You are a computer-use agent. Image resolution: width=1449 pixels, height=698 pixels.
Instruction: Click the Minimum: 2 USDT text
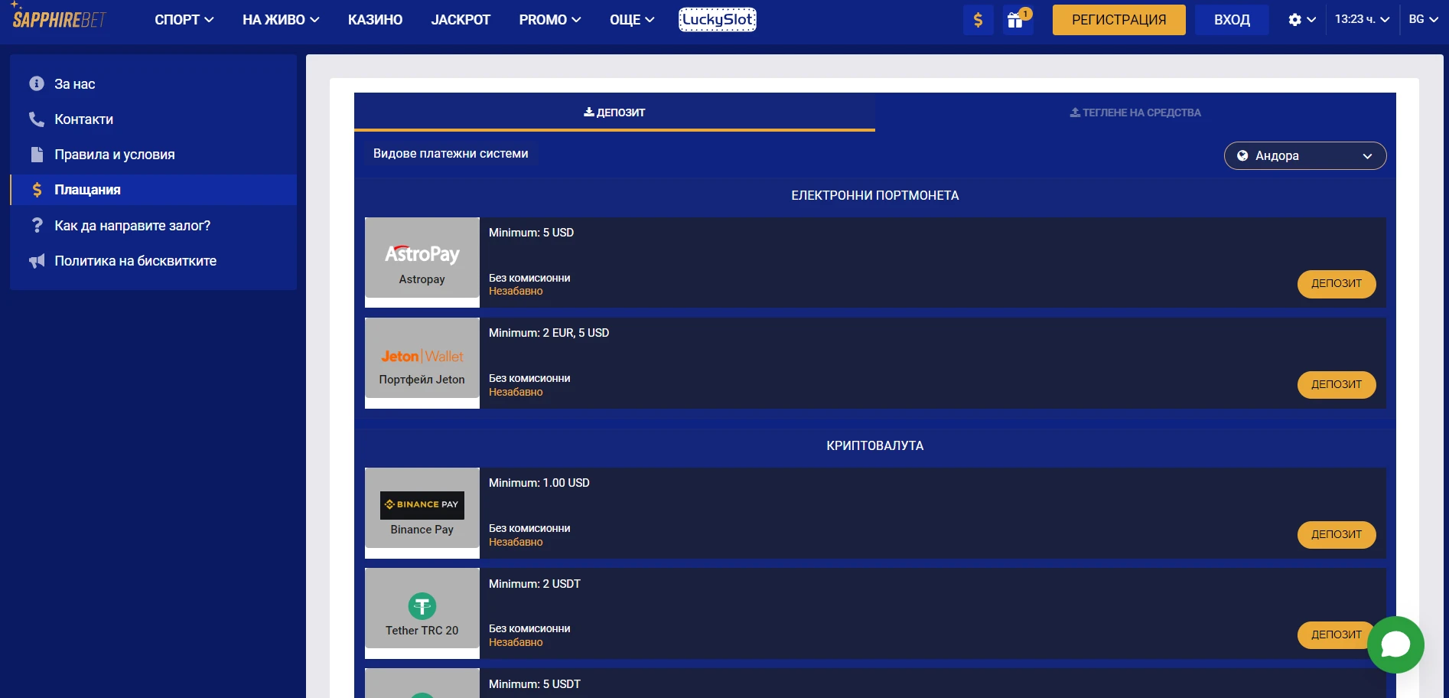[535, 584]
